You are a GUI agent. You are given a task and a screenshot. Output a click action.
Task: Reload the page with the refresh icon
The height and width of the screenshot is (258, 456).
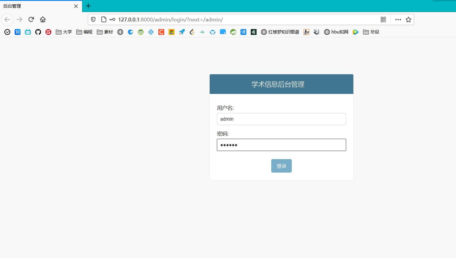[31, 20]
